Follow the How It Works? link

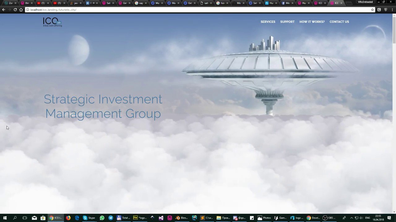312,22
